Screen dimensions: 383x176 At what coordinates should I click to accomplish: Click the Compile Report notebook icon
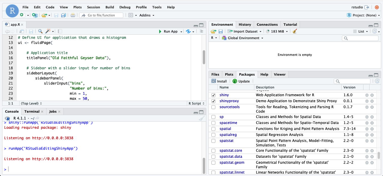tap(60, 31)
